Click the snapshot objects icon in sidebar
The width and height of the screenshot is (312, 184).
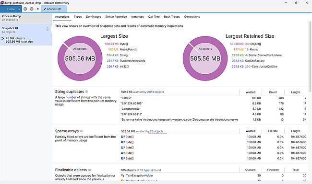coord(3,38)
